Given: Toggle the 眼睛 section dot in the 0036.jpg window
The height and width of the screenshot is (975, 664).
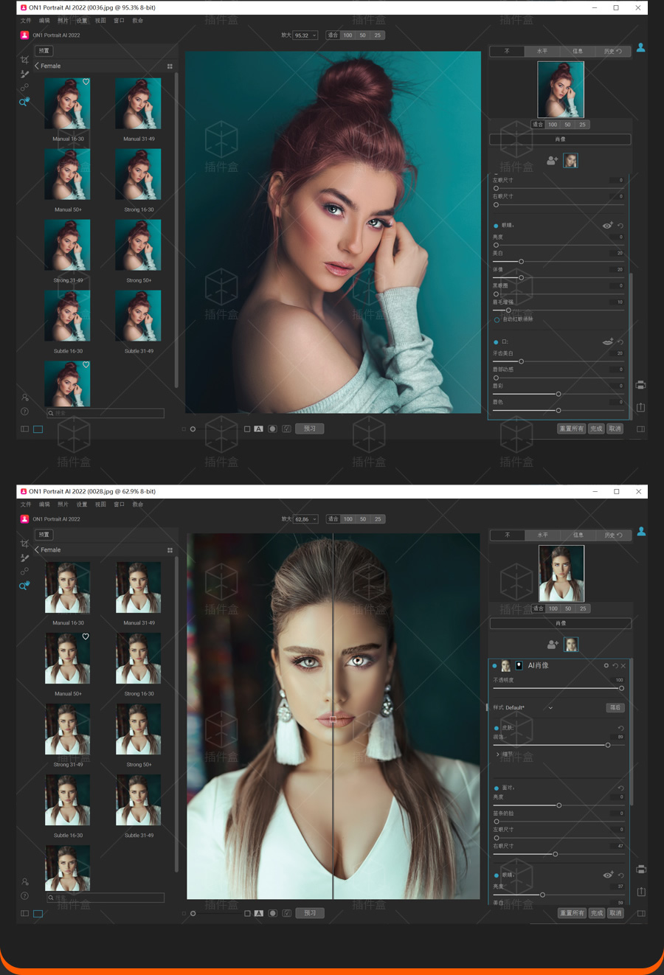Looking at the screenshot, I should point(495,226).
